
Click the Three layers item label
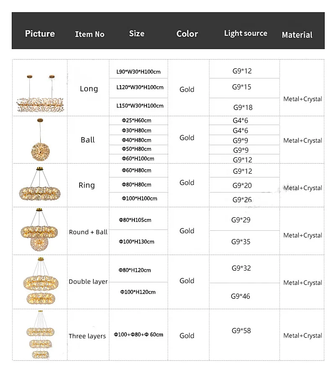[x=87, y=336]
